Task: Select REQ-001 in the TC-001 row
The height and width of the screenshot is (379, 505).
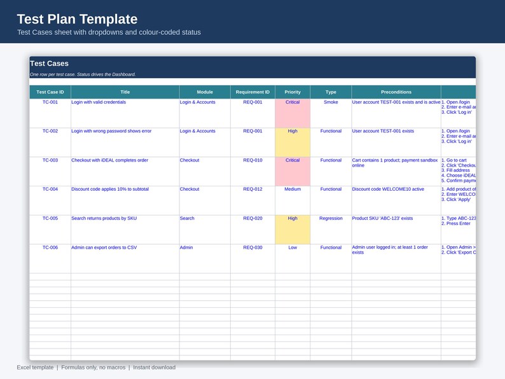Action: [253, 113]
